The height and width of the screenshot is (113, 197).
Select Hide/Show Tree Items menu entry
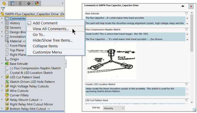(52, 40)
